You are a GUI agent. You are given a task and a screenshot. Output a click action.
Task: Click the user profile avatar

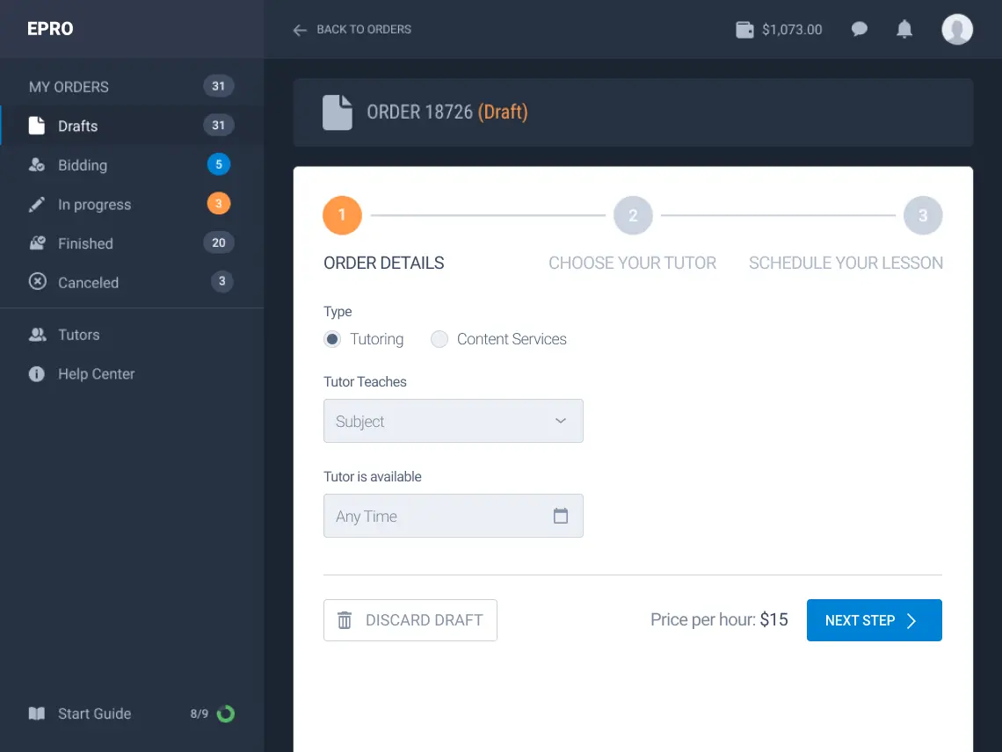(957, 30)
